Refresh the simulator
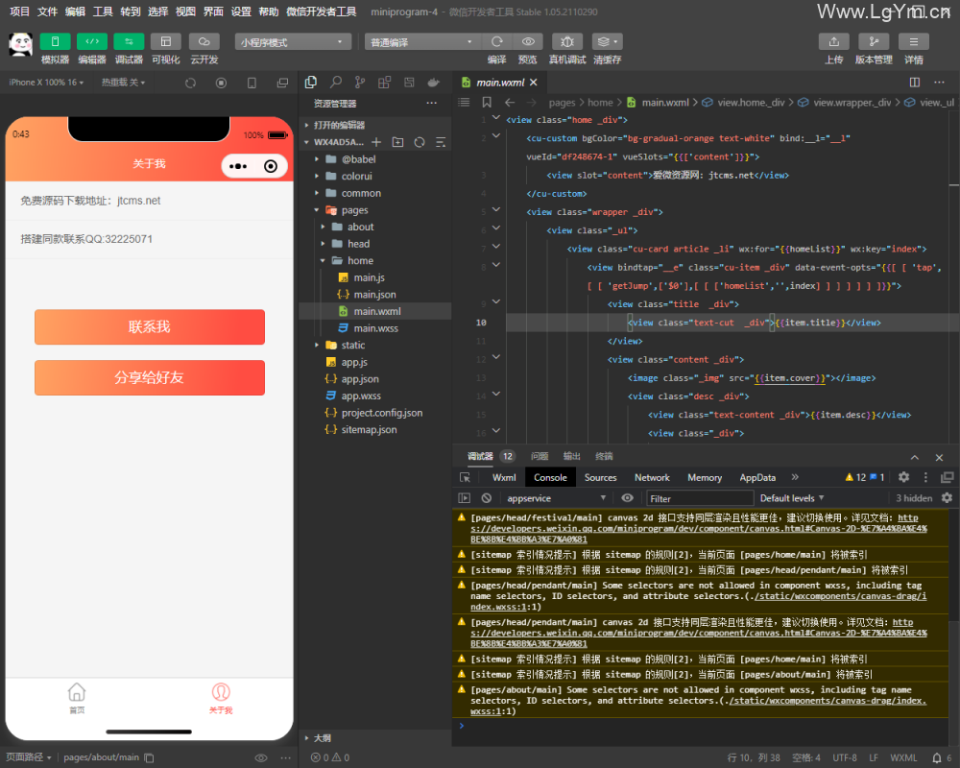The image size is (960, 768). pyautogui.click(x=190, y=83)
